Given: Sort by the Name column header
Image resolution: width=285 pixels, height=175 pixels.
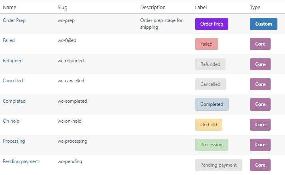Looking at the screenshot, I should click(10, 8).
